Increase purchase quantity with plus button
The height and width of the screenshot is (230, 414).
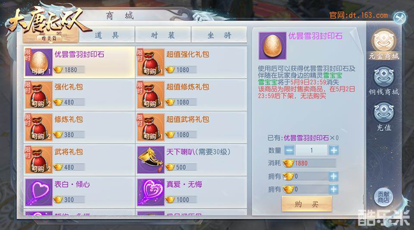[x=334, y=150]
